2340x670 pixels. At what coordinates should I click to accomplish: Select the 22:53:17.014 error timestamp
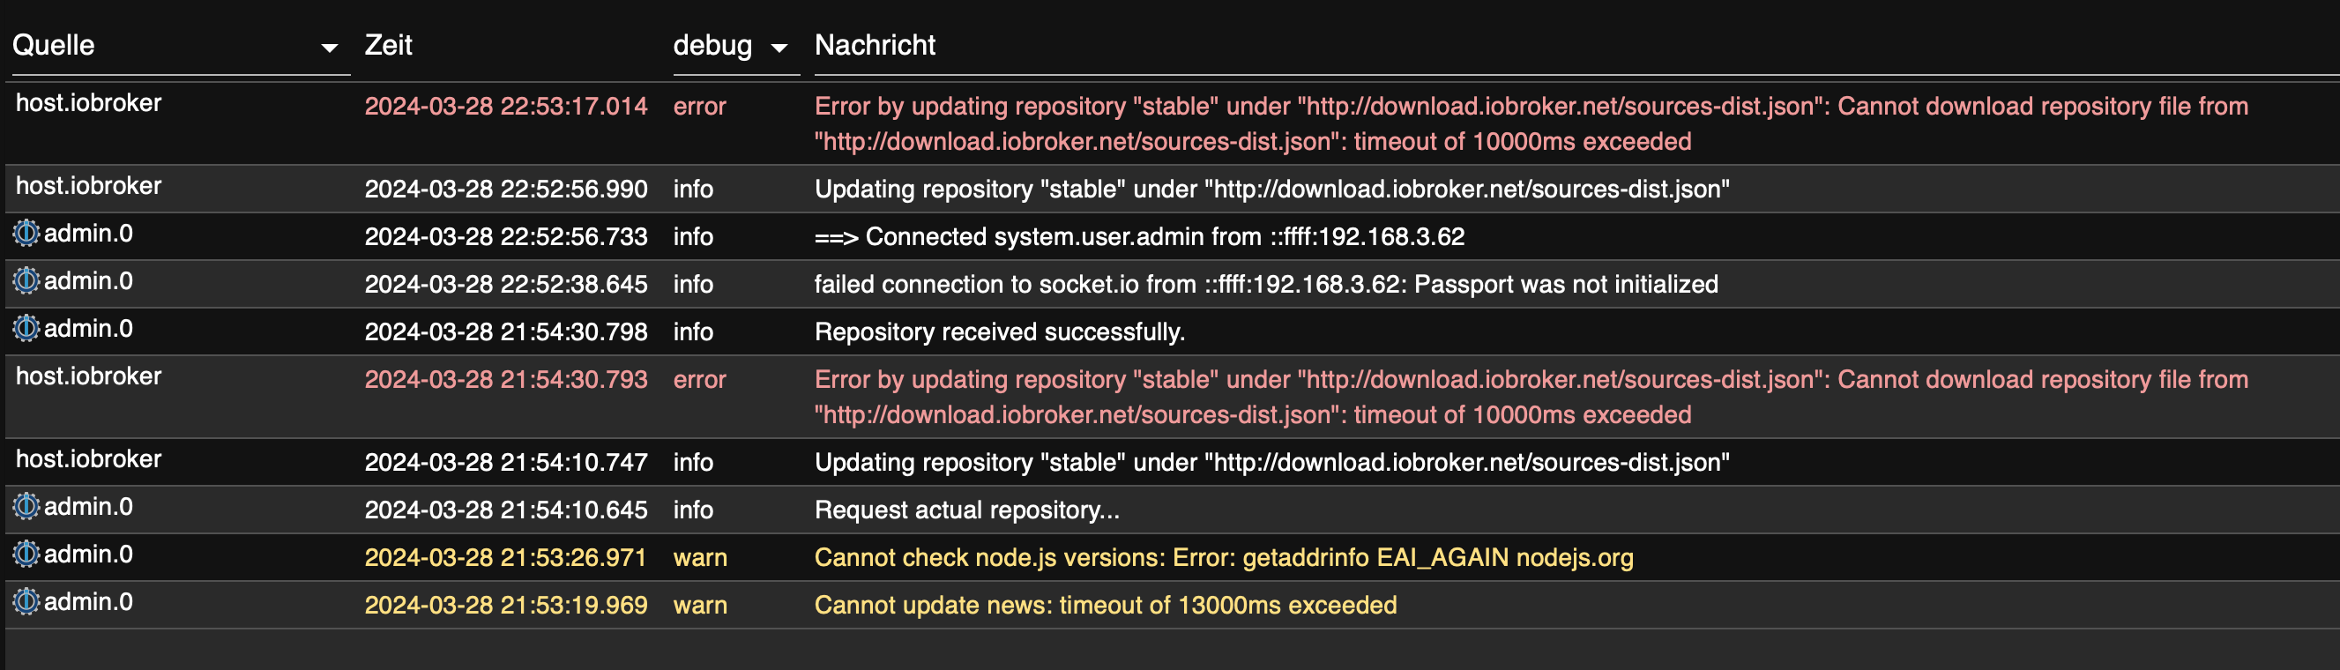[505, 106]
